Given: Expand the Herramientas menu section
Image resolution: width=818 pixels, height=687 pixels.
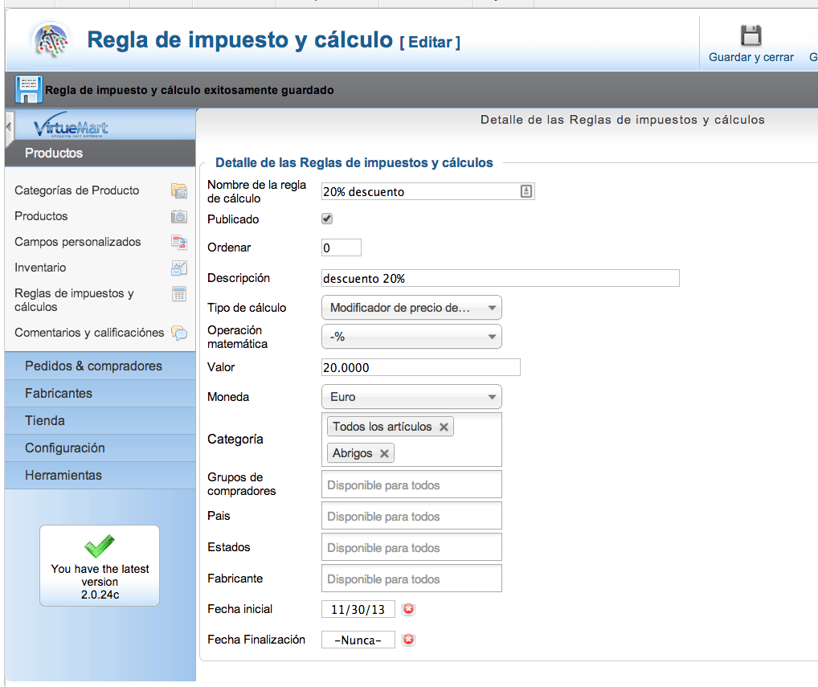Looking at the screenshot, I should (100, 475).
